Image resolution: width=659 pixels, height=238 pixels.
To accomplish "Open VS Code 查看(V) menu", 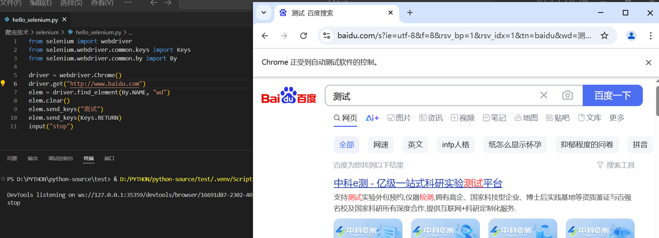I will pos(102,3).
